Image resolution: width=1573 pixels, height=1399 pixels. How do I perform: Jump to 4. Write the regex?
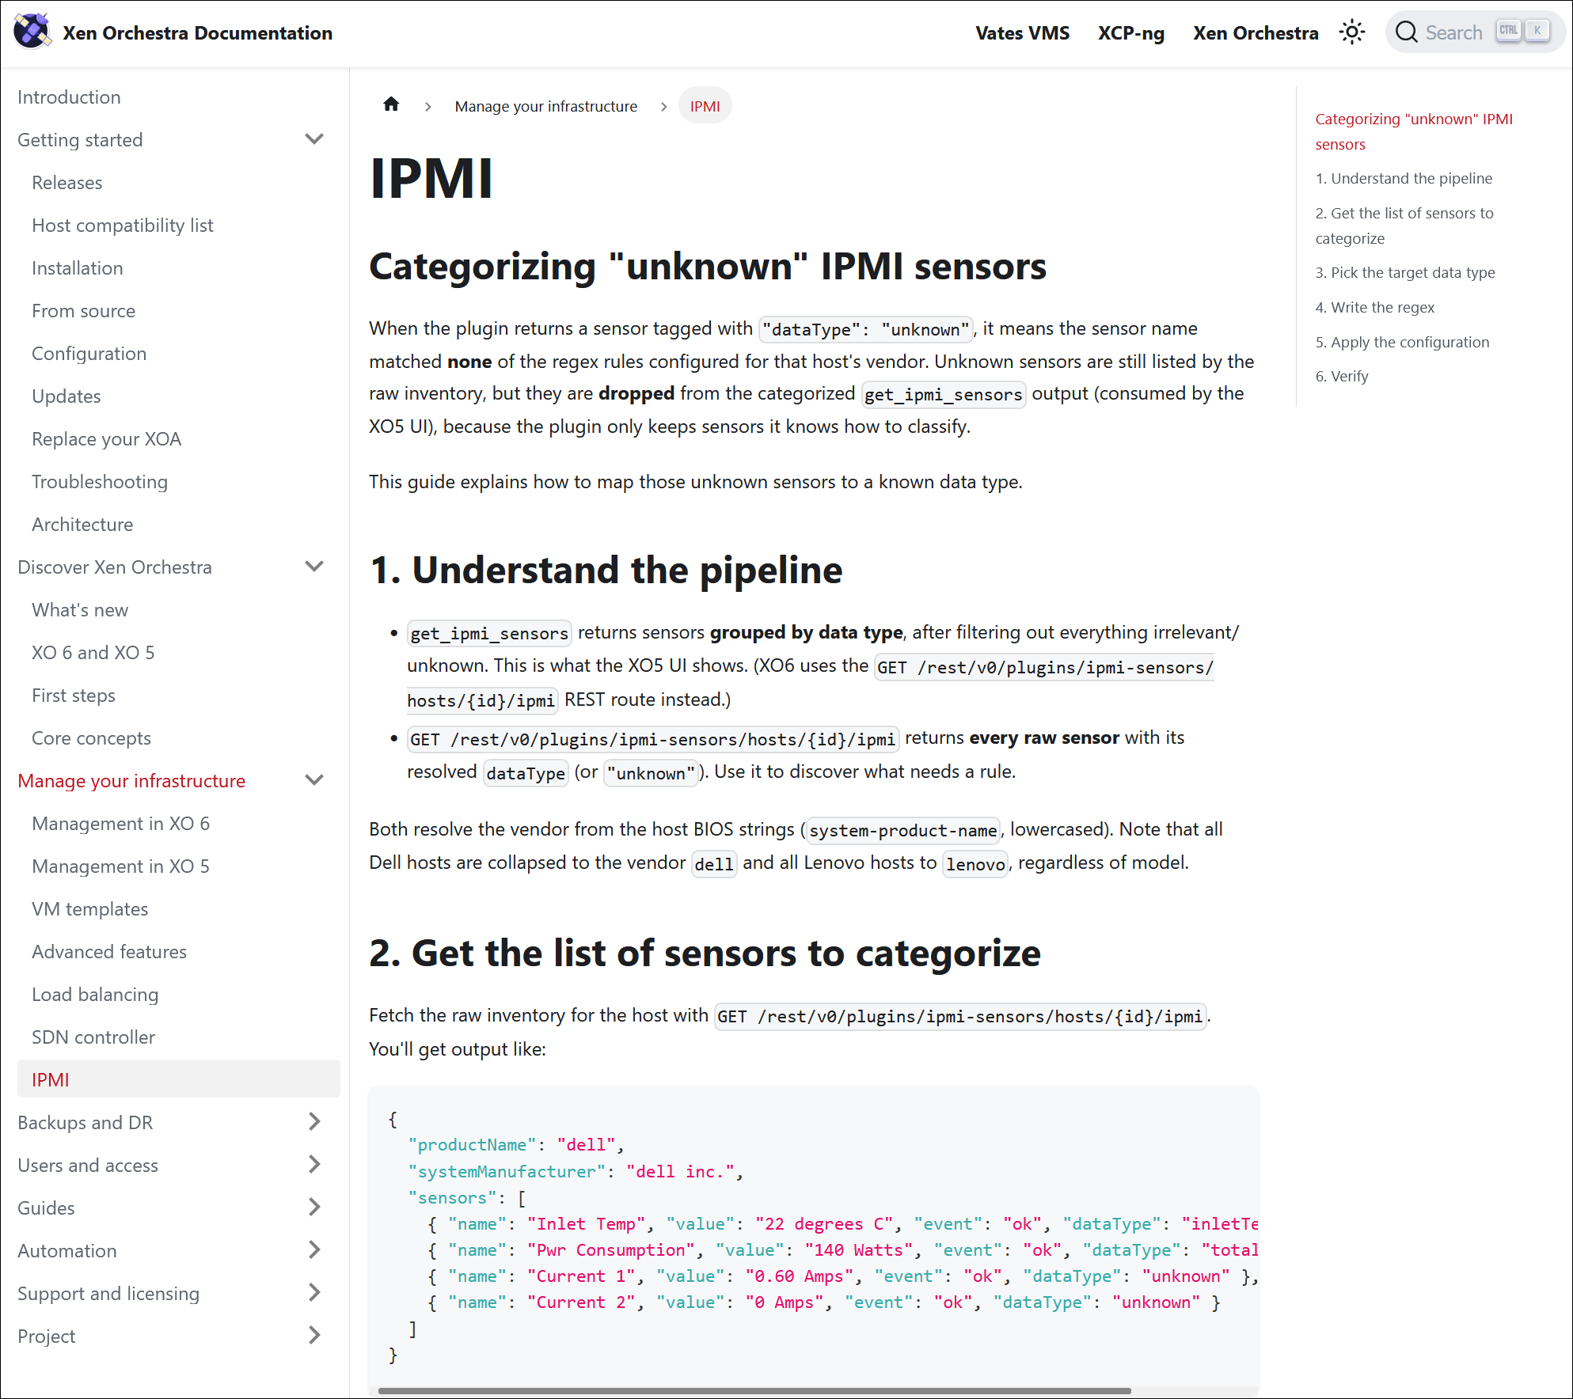pyautogui.click(x=1374, y=308)
